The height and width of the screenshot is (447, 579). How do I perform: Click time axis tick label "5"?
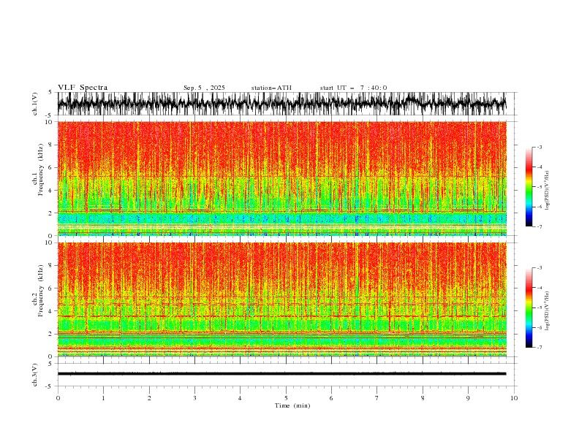(x=286, y=398)
